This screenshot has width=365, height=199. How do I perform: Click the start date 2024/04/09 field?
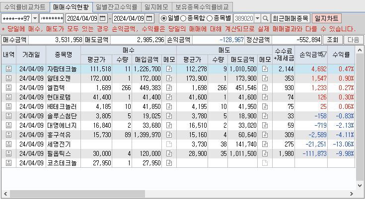coord(82,18)
